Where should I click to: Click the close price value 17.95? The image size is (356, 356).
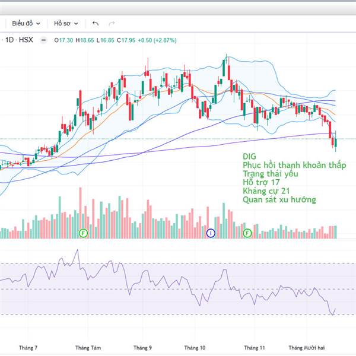(129, 40)
